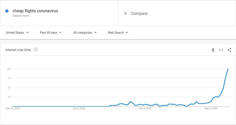The width and height of the screenshot is (236, 125).
Task: Click the blue dot of the search term
Action: (x=7, y=11)
